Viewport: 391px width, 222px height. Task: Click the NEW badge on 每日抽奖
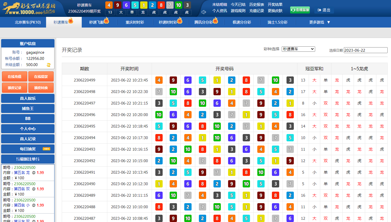[46, 149]
